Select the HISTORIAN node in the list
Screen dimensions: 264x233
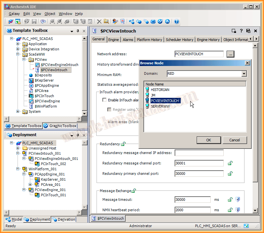pyautogui.click(x=160, y=90)
